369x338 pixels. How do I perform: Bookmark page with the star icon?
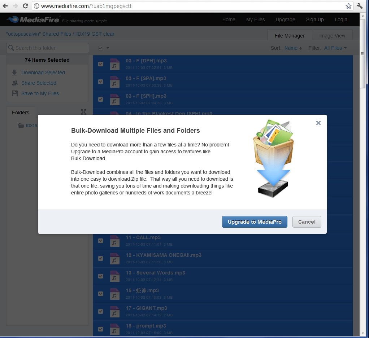(x=348, y=6)
